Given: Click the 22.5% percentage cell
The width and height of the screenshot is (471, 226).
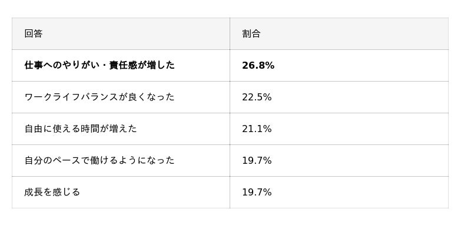Looking at the screenshot, I should coord(339,97).
